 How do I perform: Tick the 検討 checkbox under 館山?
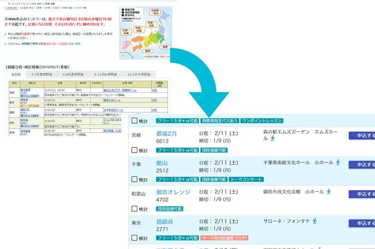coord(135,179)
